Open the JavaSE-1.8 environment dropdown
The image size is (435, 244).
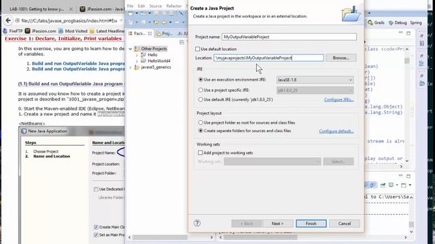pyautogui.click(x=315, y=80)
